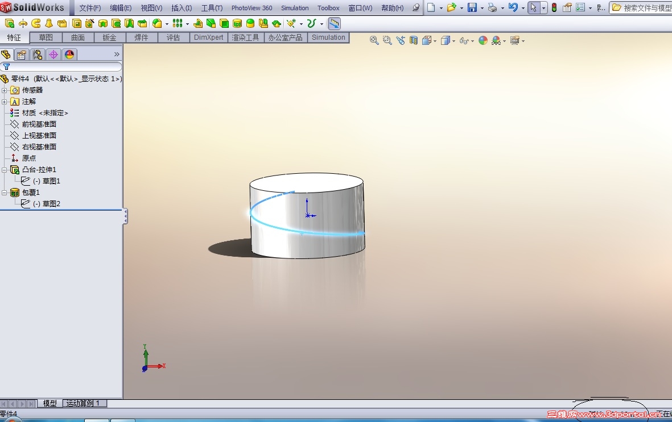Open the Undo dropdown arrow

click(x=523, y=8)
